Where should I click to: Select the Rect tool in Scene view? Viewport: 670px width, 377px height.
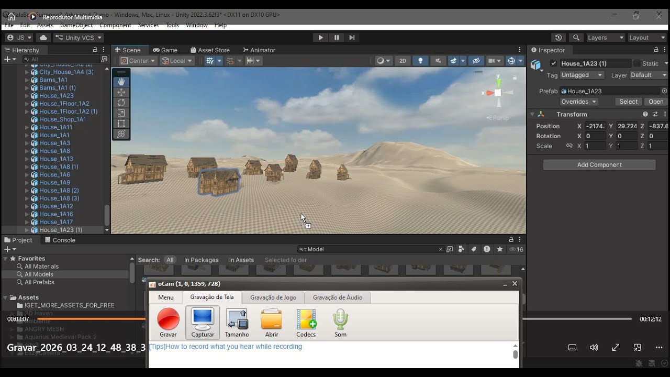point(121,124)
